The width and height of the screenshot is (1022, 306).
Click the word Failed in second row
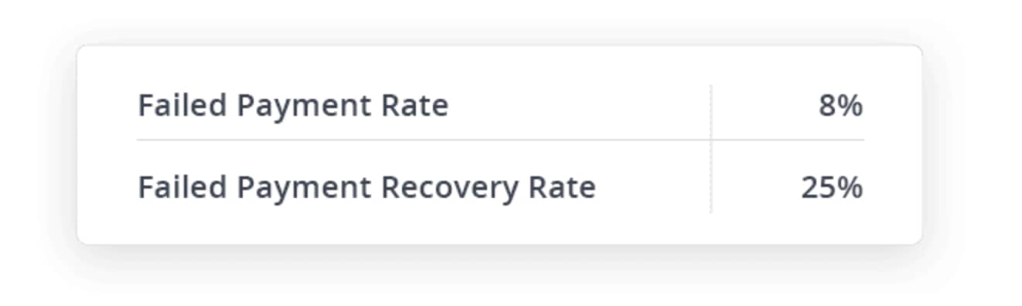182,187
